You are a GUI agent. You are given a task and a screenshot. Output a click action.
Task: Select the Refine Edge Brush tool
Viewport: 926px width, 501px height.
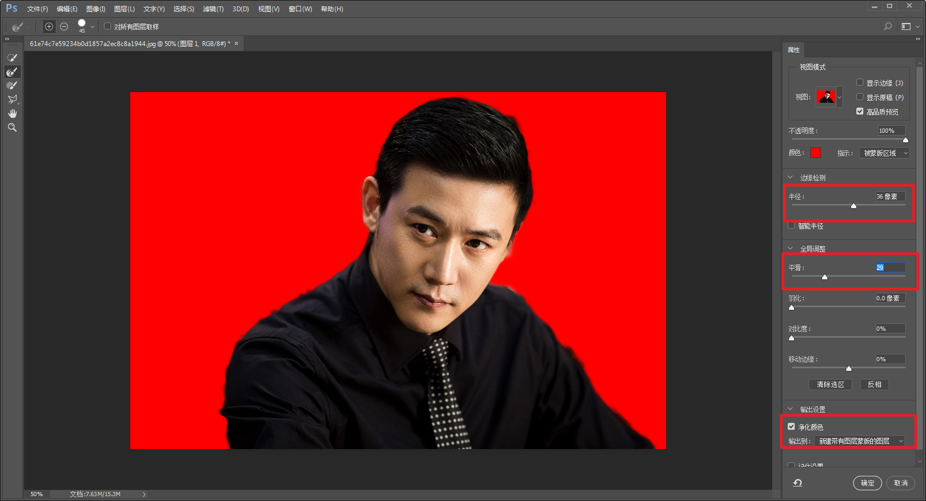pos(12,71)
